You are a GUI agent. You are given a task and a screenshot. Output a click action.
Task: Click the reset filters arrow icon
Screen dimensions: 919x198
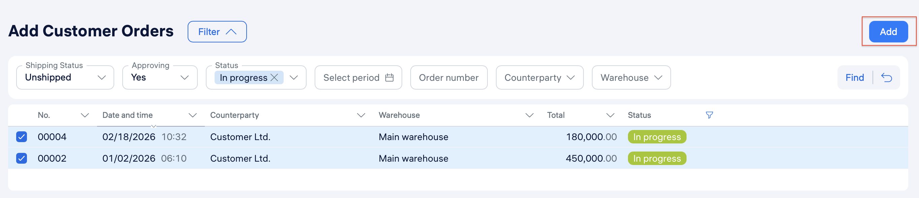886,77
